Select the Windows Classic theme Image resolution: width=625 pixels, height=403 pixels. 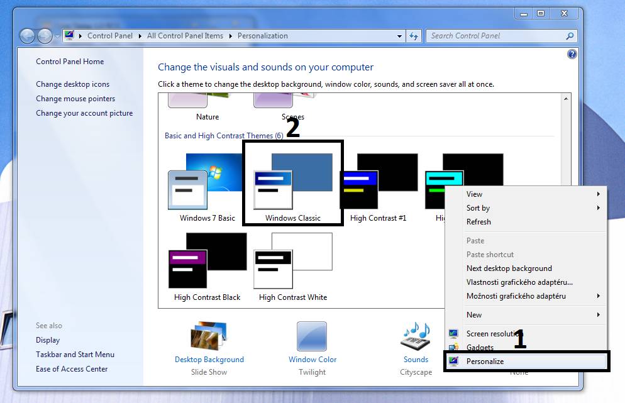[x=293, y=187]
